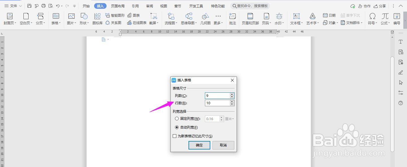Click the Undo arrow icon
This screenshot has height=167, width=407.
click(x=58, y=6)
